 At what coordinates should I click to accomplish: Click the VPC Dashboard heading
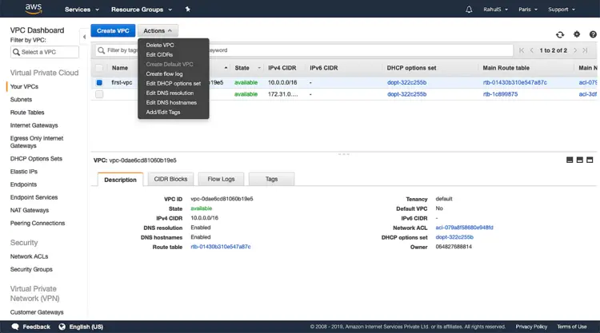point(37,30)
